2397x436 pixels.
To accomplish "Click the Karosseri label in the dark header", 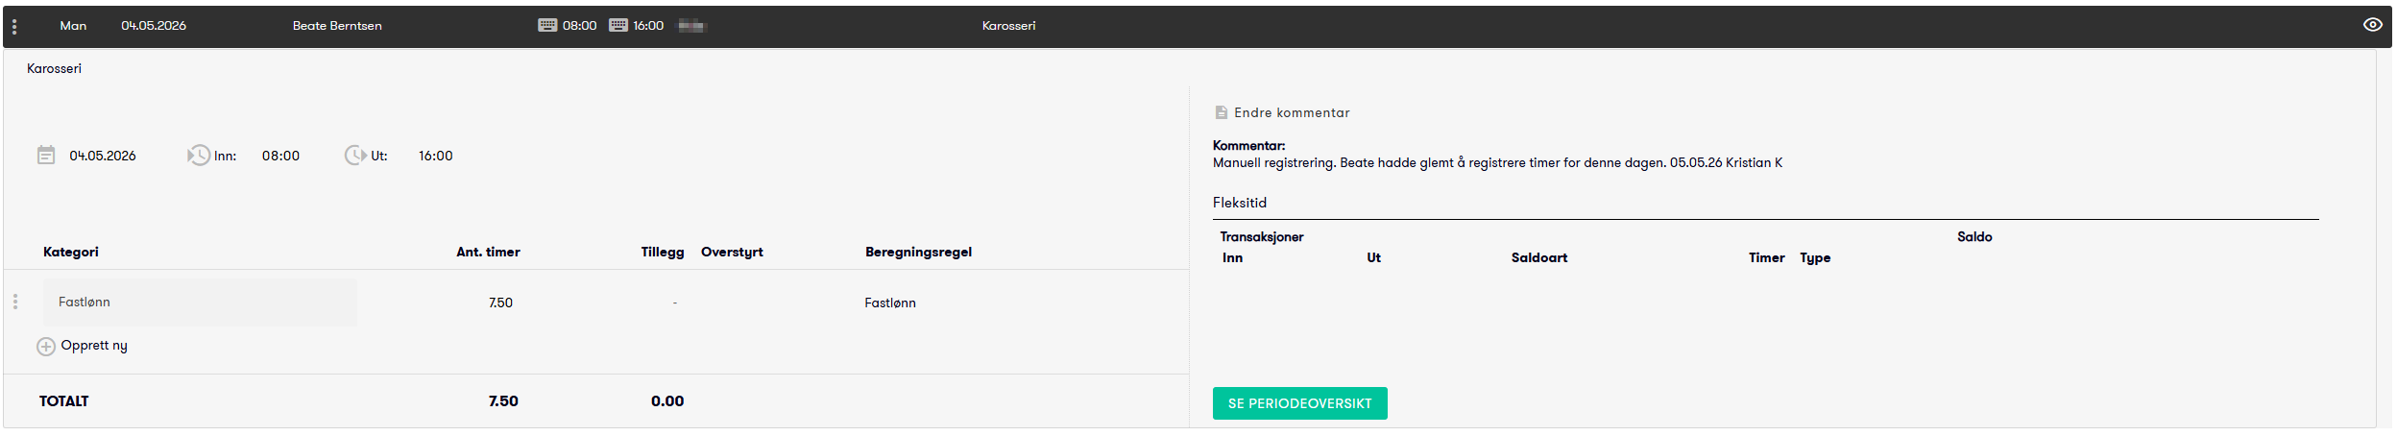I will click(1008, 26).
